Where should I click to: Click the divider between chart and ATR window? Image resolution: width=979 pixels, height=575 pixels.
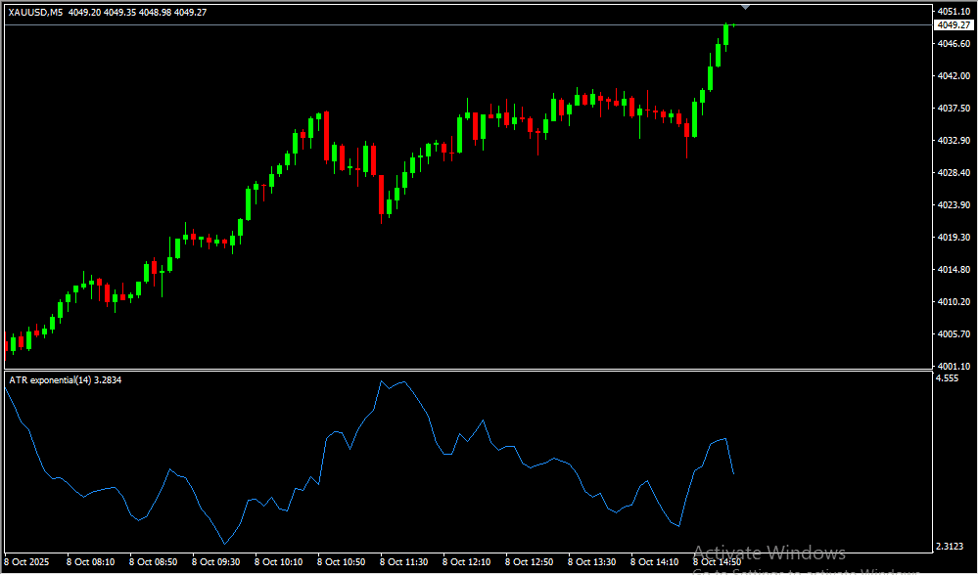coord(465,370)
